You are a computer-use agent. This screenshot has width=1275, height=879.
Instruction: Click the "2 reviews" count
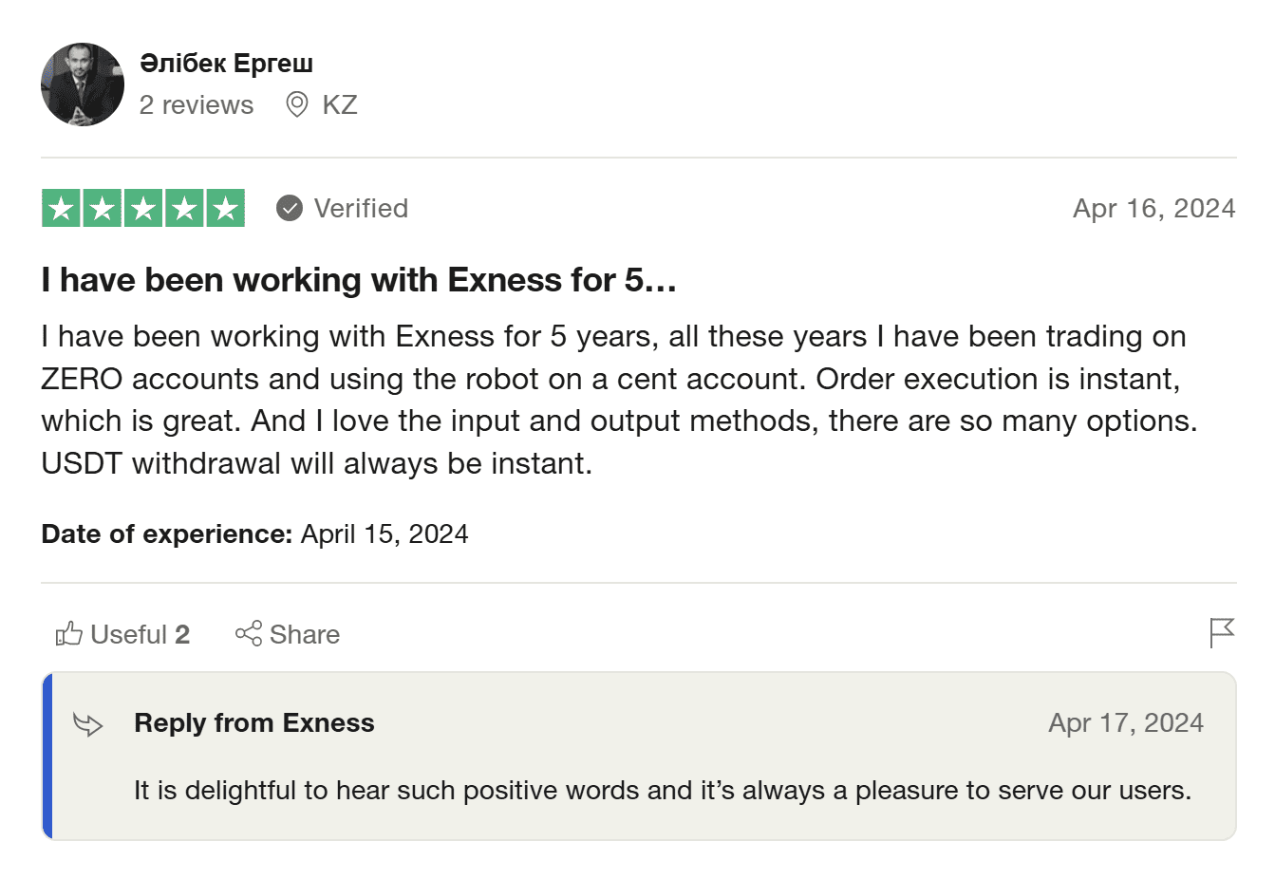coord(197,104)
